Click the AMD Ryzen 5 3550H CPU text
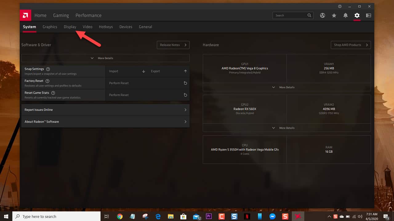Image resolution: width=394 pixels, height=221 pixels. tap(245, 150)
